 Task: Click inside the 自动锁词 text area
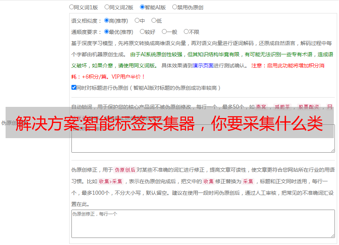[x=203, y=145]
